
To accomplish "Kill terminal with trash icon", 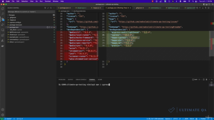I will click(207, 79).
